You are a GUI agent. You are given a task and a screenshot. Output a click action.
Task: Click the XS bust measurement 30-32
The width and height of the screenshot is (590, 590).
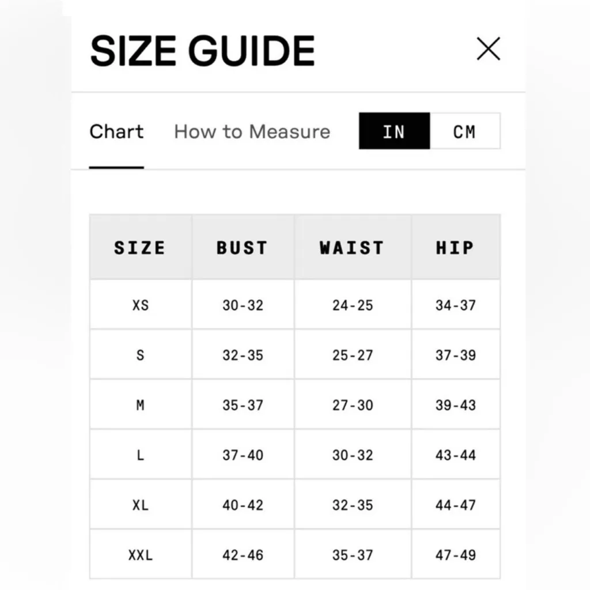click(243, 305)
